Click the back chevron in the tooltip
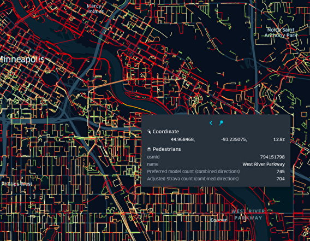Viewport: 310px width, 241px height. [x=211, y=123]
